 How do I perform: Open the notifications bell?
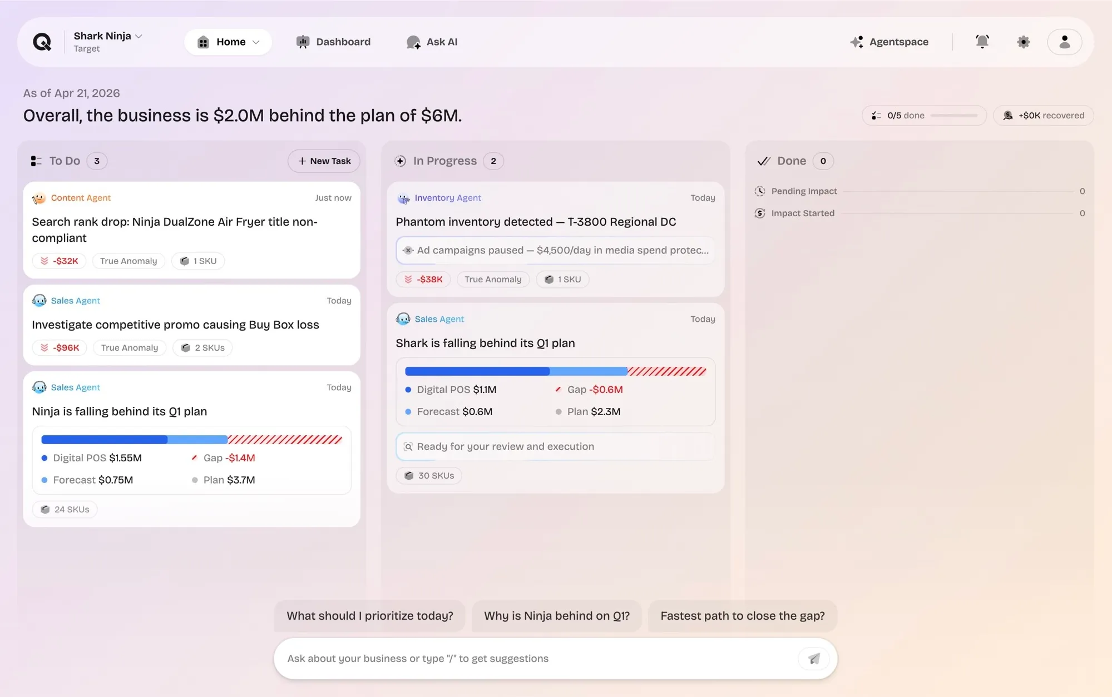pos(982,42)
